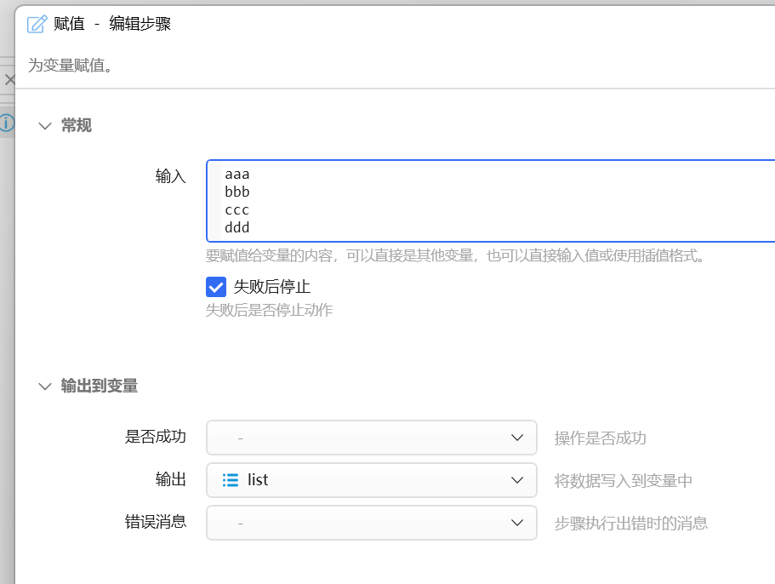The width and height of the screenshot is (775, 584).
Task: Click the list icon in 输出 field
Action: tap(231, 480)
